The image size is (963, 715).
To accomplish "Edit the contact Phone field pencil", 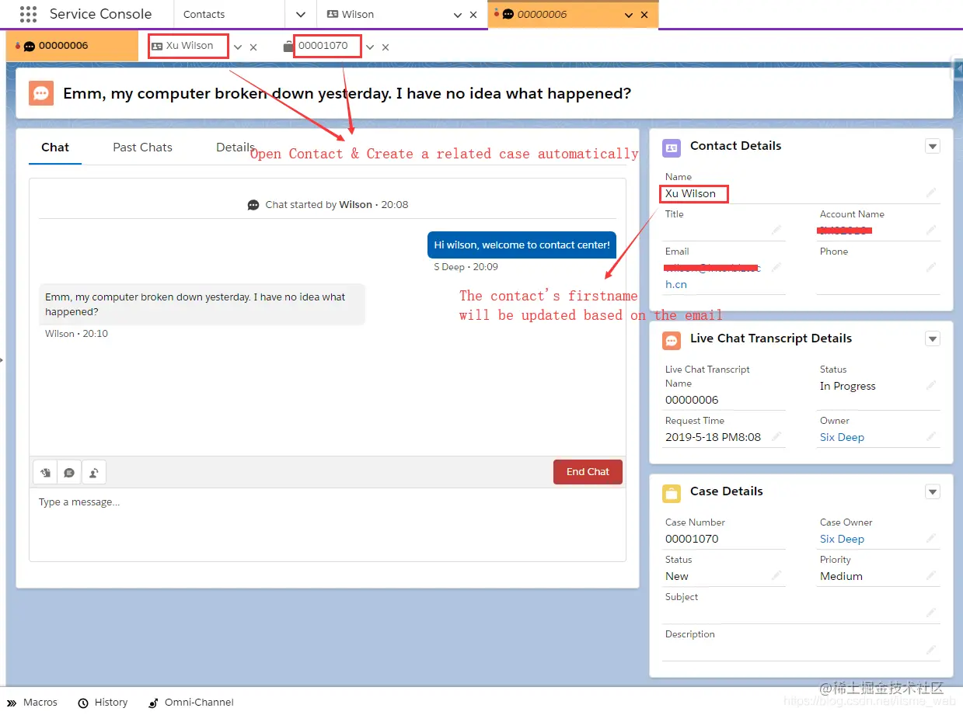I will tap(930, 267).
